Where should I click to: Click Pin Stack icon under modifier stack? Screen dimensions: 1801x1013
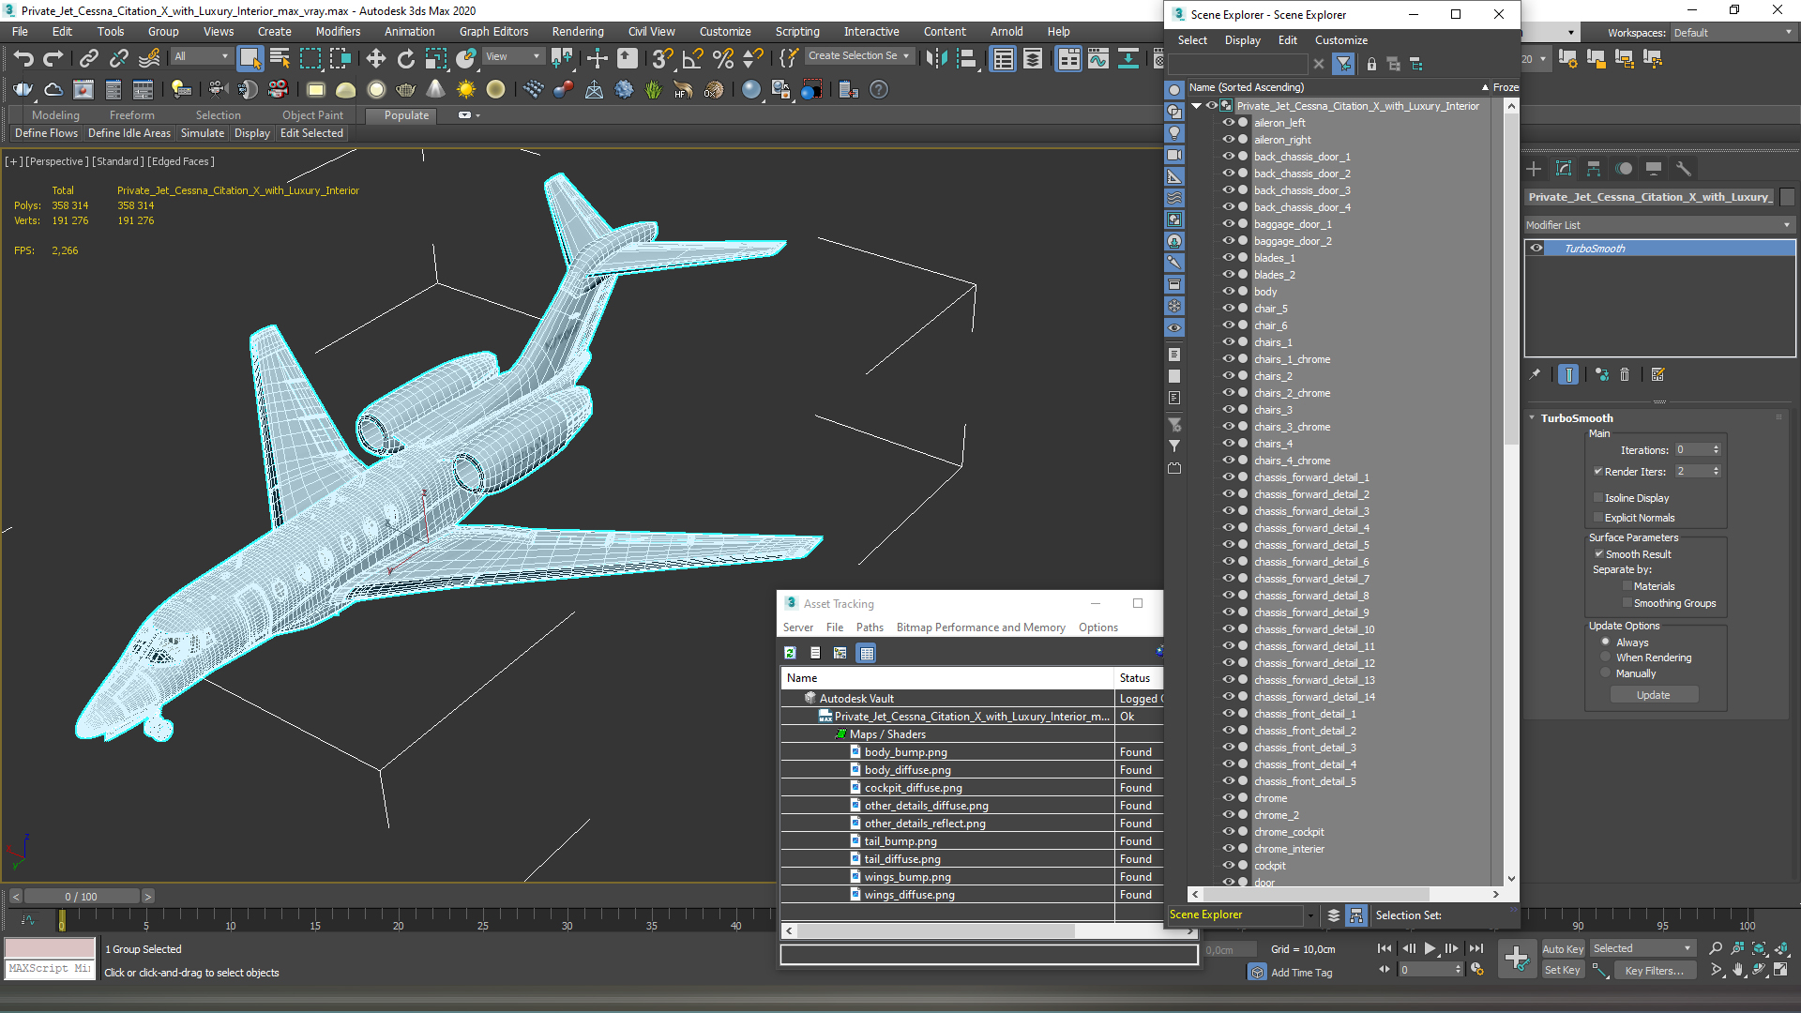1535,374
